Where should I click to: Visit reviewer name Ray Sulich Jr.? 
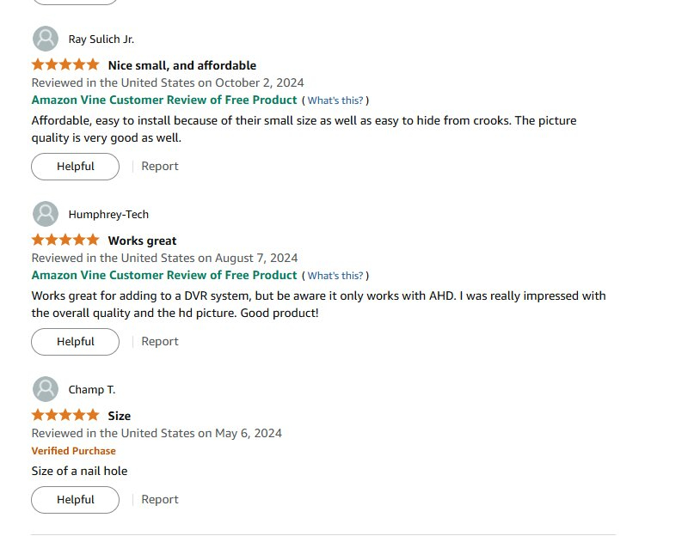tap(101, 39)
